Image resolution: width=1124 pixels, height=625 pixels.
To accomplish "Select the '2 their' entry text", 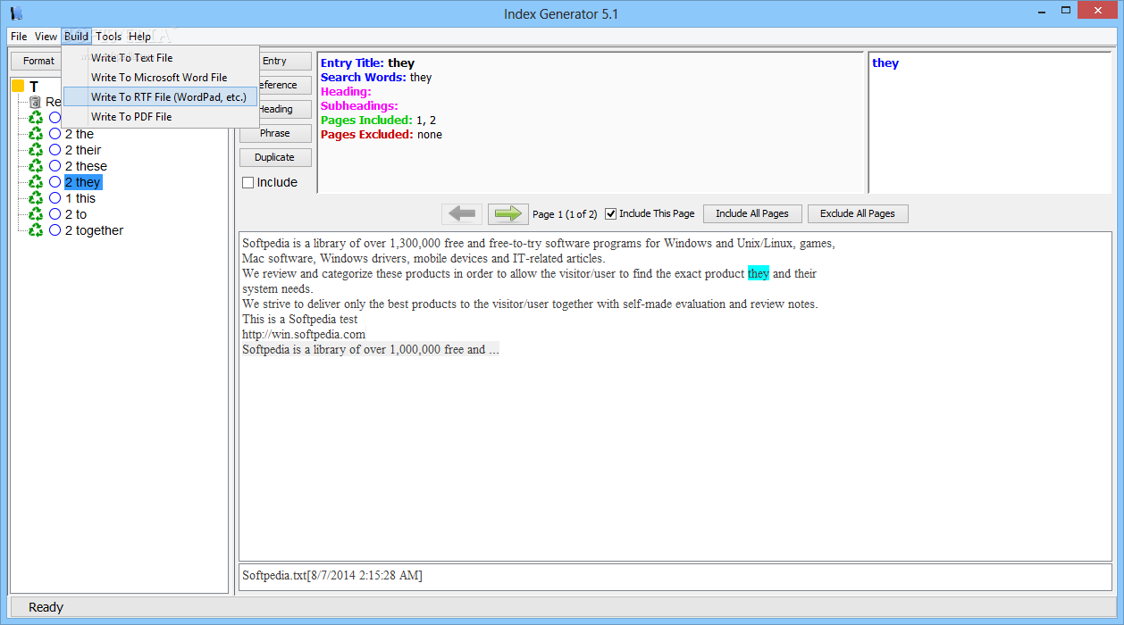I will (83, 150).
